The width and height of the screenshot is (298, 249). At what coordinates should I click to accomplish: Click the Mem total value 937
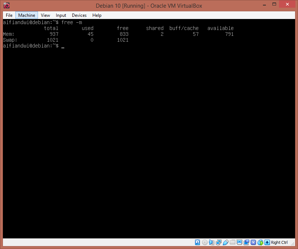click(x=54, y=34)
